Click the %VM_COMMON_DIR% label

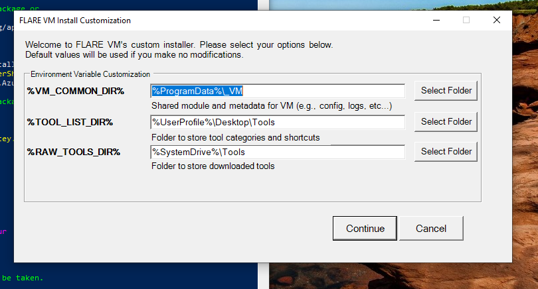(76, 91)
